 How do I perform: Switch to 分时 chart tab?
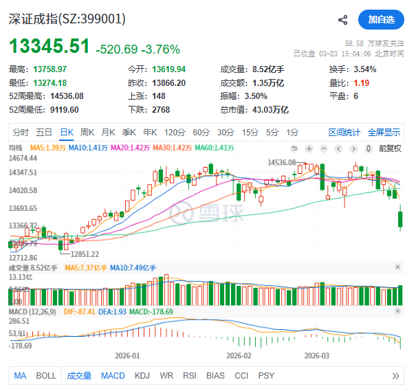coord(21,132)
